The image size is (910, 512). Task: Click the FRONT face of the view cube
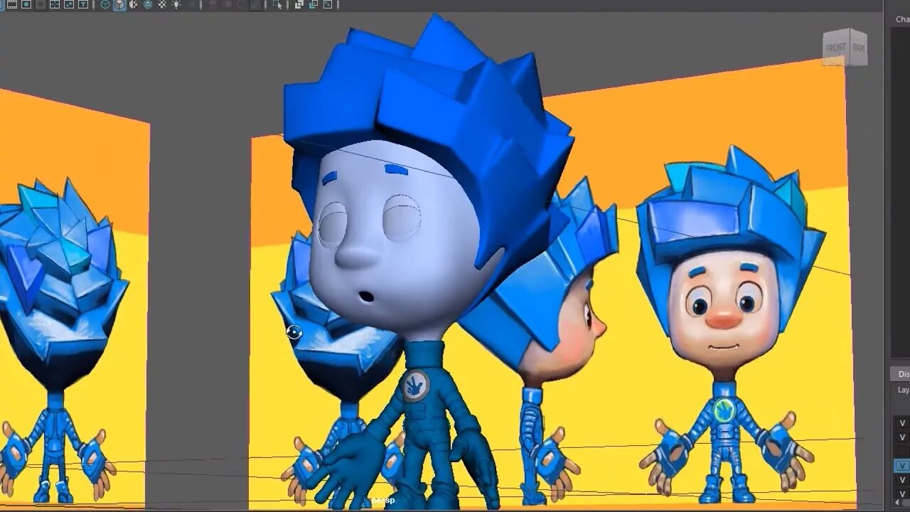tap(836, 48)
